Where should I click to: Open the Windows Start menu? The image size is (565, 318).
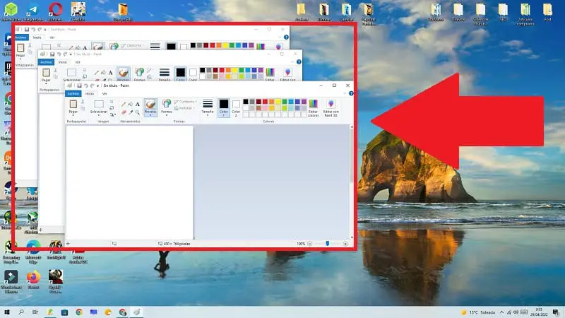[6, 312]
